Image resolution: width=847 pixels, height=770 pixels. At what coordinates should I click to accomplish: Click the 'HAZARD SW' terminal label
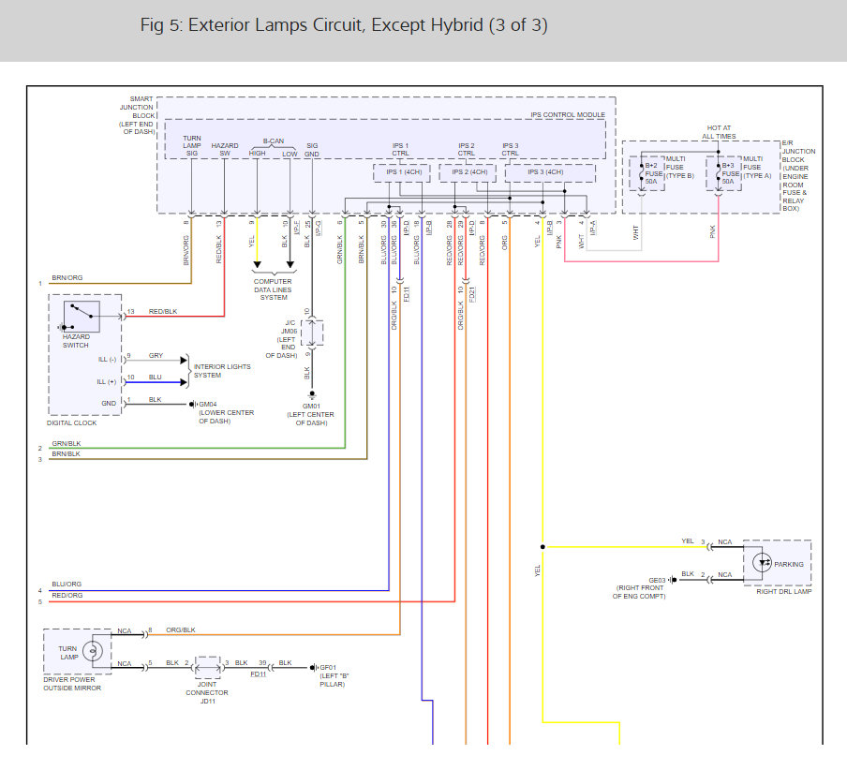(225, 150)
